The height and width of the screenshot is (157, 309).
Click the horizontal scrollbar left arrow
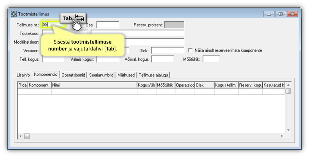tap(21, 136)
